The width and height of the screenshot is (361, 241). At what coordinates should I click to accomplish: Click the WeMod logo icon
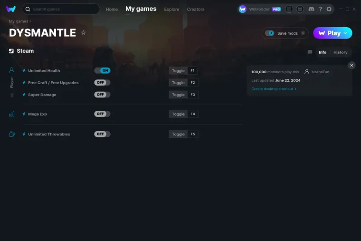[11, 9]
